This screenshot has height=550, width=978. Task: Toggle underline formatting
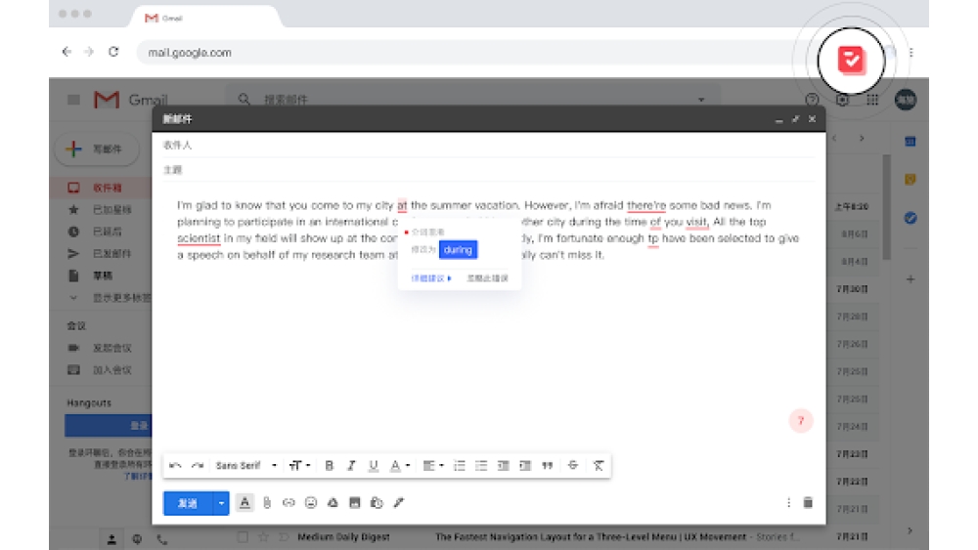pyautogui.click(x=373, y=465)
